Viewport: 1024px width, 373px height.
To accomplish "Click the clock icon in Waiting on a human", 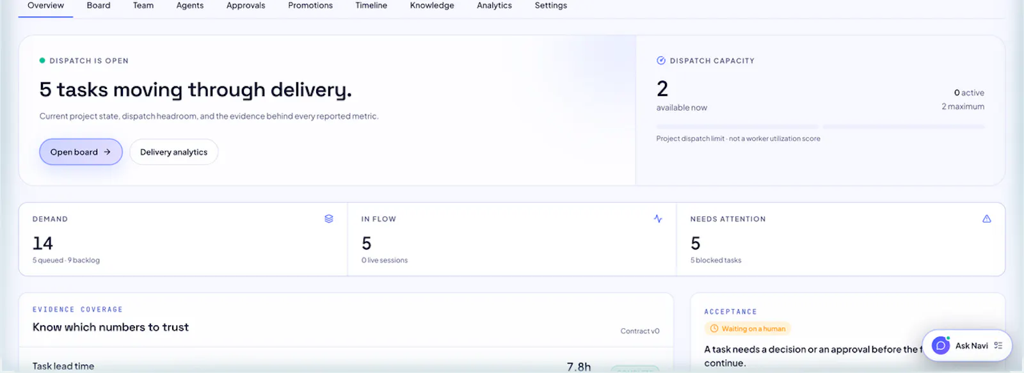I will [x=714, y=329].
